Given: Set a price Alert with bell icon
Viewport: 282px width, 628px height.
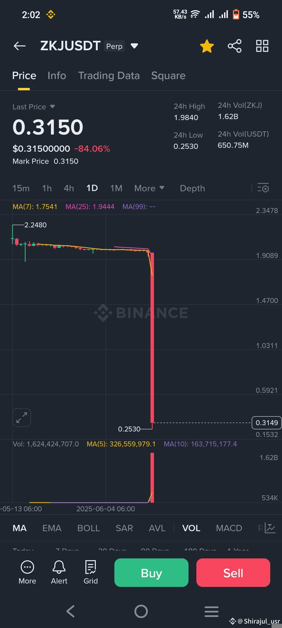Looking at the screenshot, I should (x=59, y=573).
